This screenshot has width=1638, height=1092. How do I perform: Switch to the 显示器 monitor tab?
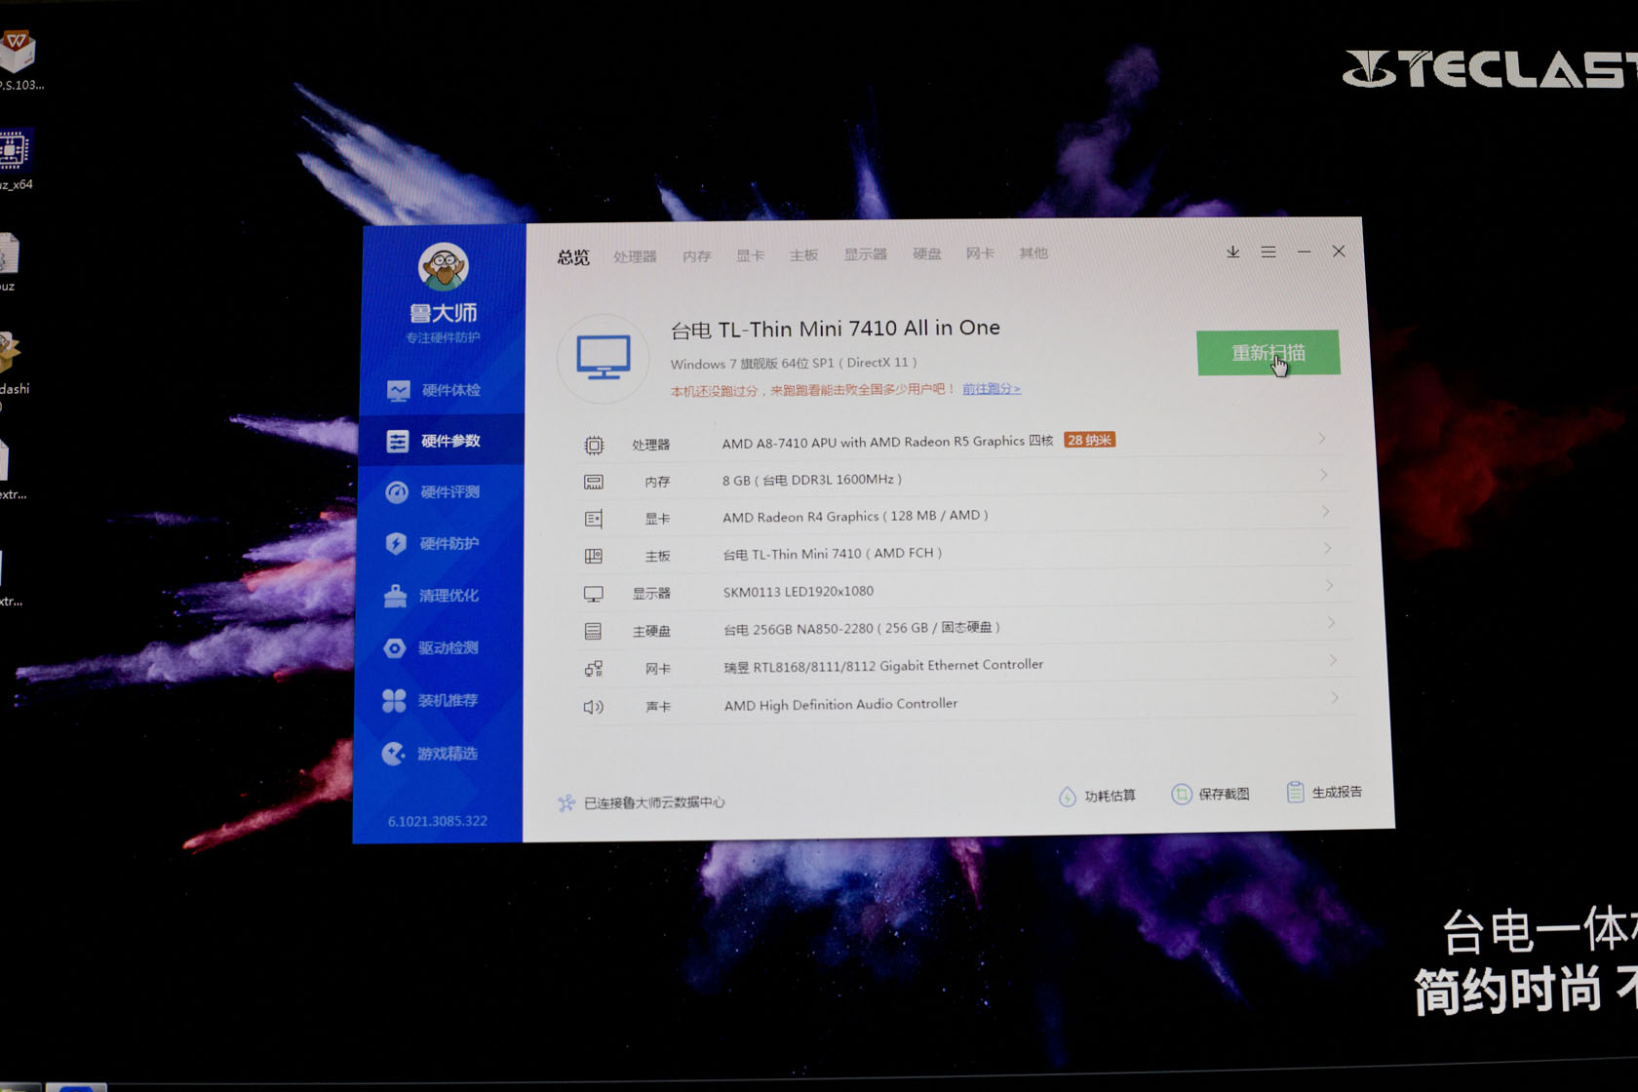tap(865, 254)
